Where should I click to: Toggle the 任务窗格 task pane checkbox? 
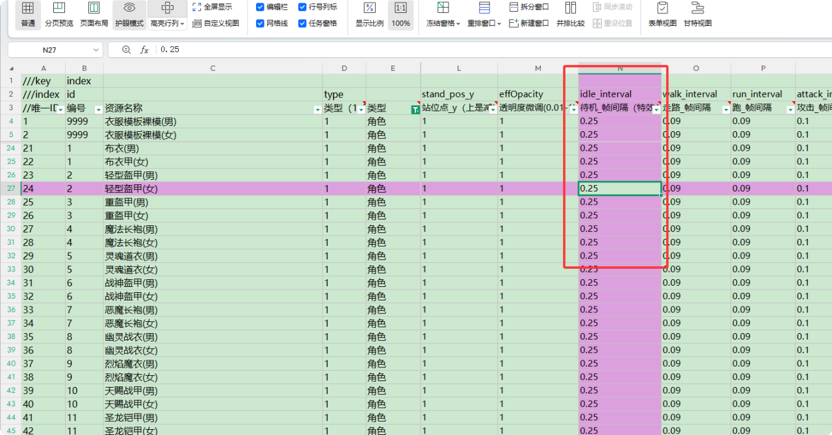(x=302, y=23)
